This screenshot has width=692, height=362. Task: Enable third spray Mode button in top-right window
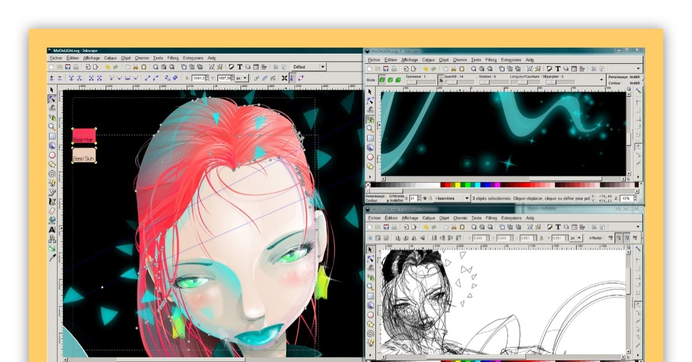point(397,80)
